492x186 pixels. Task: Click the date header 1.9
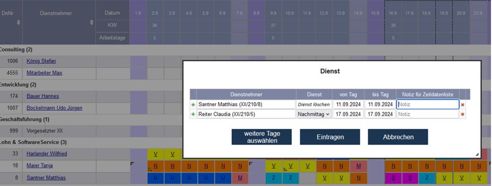[138, 13]
